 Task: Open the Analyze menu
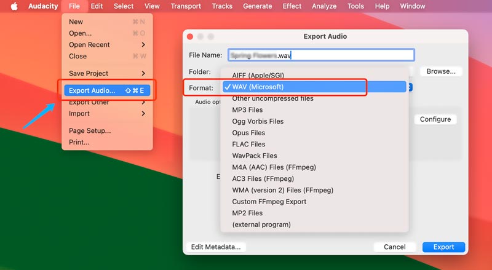(x=324, y=6)
